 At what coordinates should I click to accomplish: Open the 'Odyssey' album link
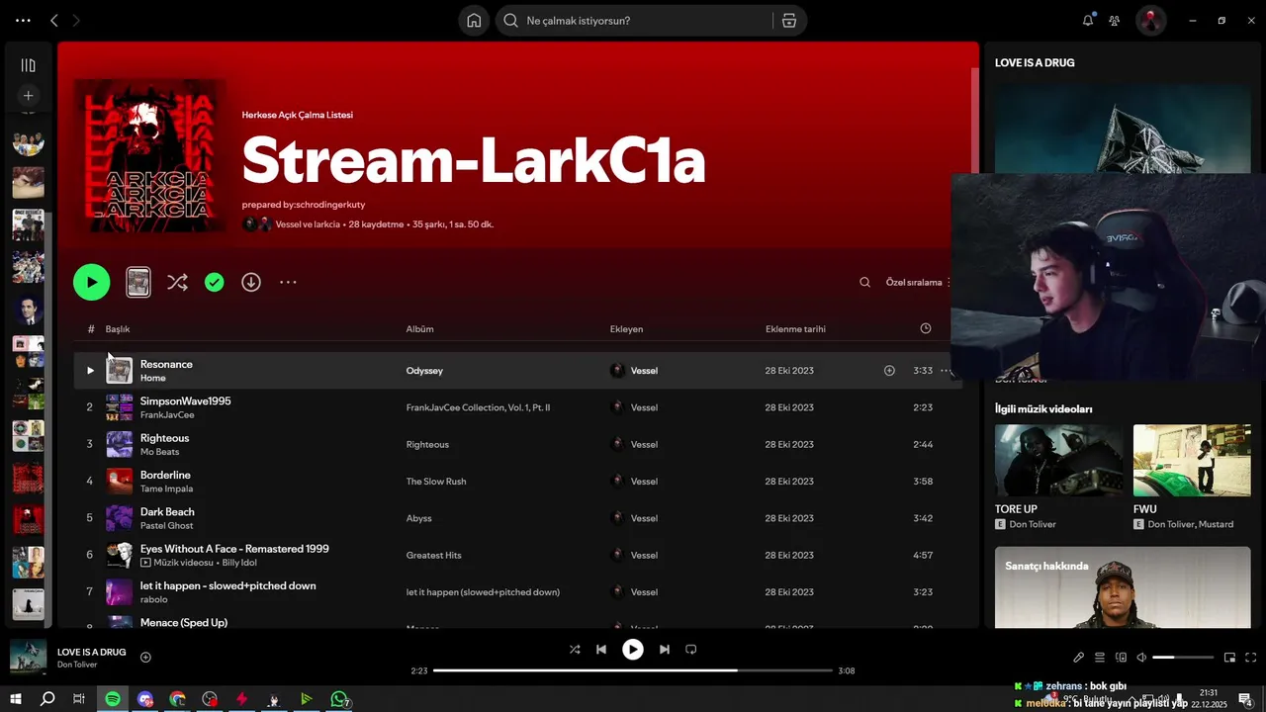(x=424, y=371)
